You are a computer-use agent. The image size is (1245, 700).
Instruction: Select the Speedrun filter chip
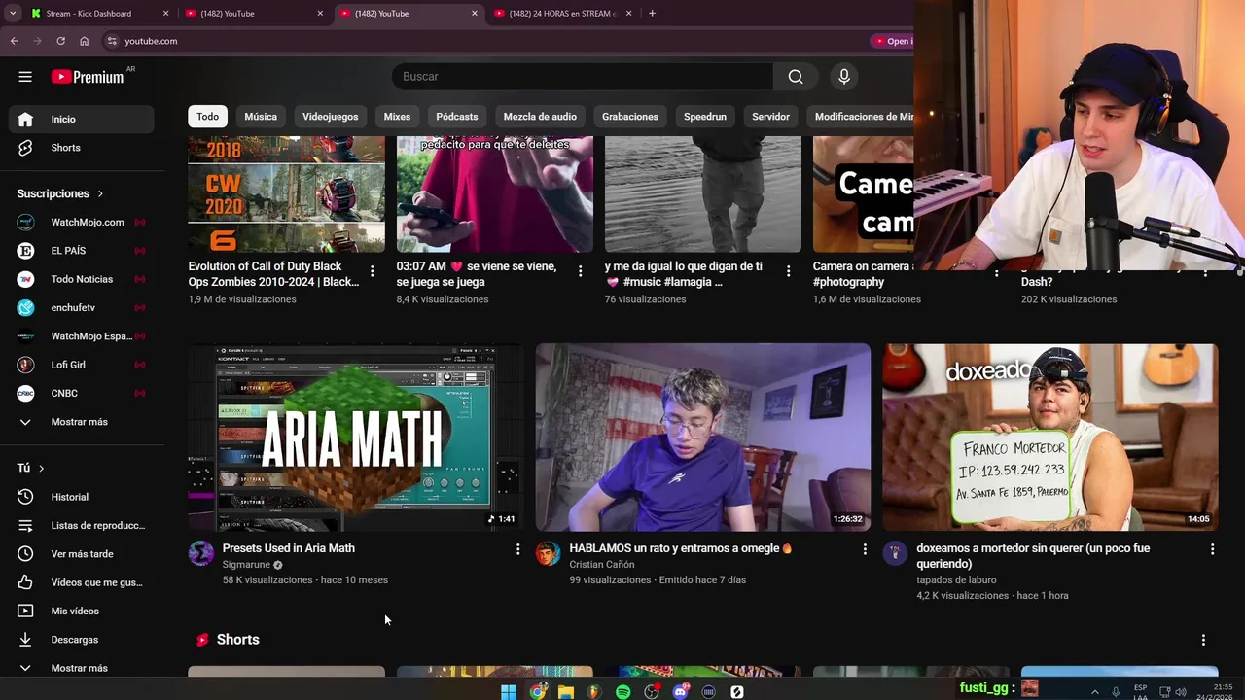click(x=705, y=117)
